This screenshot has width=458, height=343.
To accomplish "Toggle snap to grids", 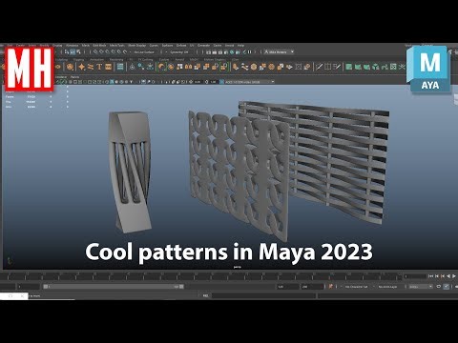I will 95,51.
